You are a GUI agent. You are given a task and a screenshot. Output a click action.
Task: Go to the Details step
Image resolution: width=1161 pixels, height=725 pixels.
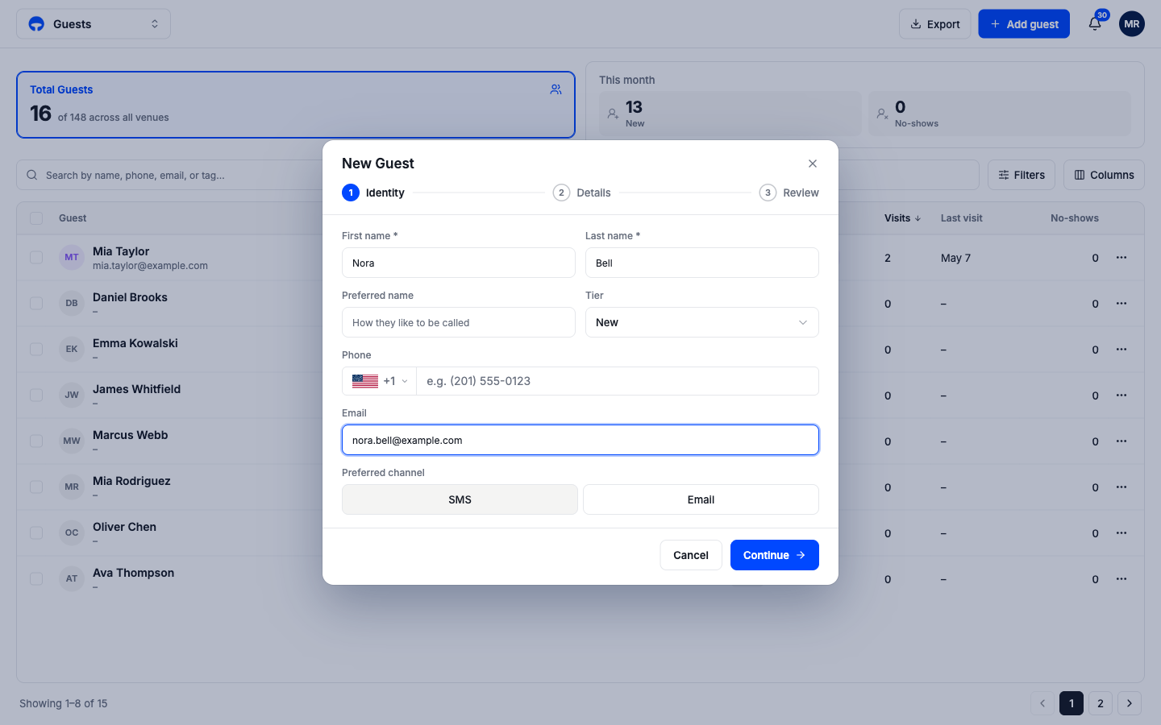tap(582, 193)
